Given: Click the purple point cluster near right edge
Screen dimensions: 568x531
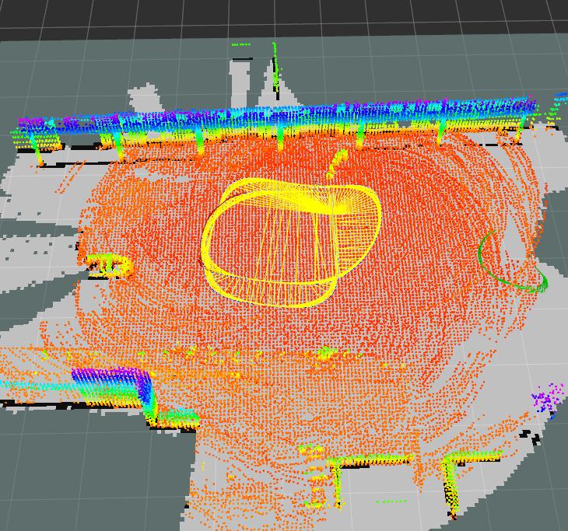Looking at the screenshot, I should (x=547, y=400).
